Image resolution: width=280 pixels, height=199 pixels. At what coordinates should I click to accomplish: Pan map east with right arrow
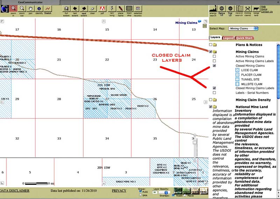tap(205, 102)
